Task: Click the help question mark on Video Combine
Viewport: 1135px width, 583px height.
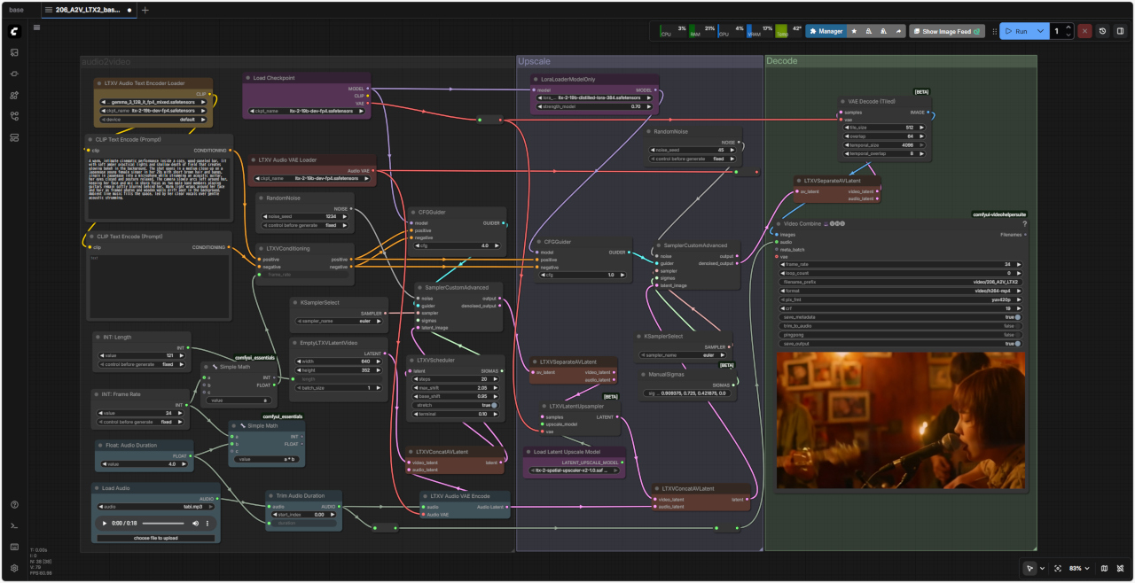Action: (1024, 224)
